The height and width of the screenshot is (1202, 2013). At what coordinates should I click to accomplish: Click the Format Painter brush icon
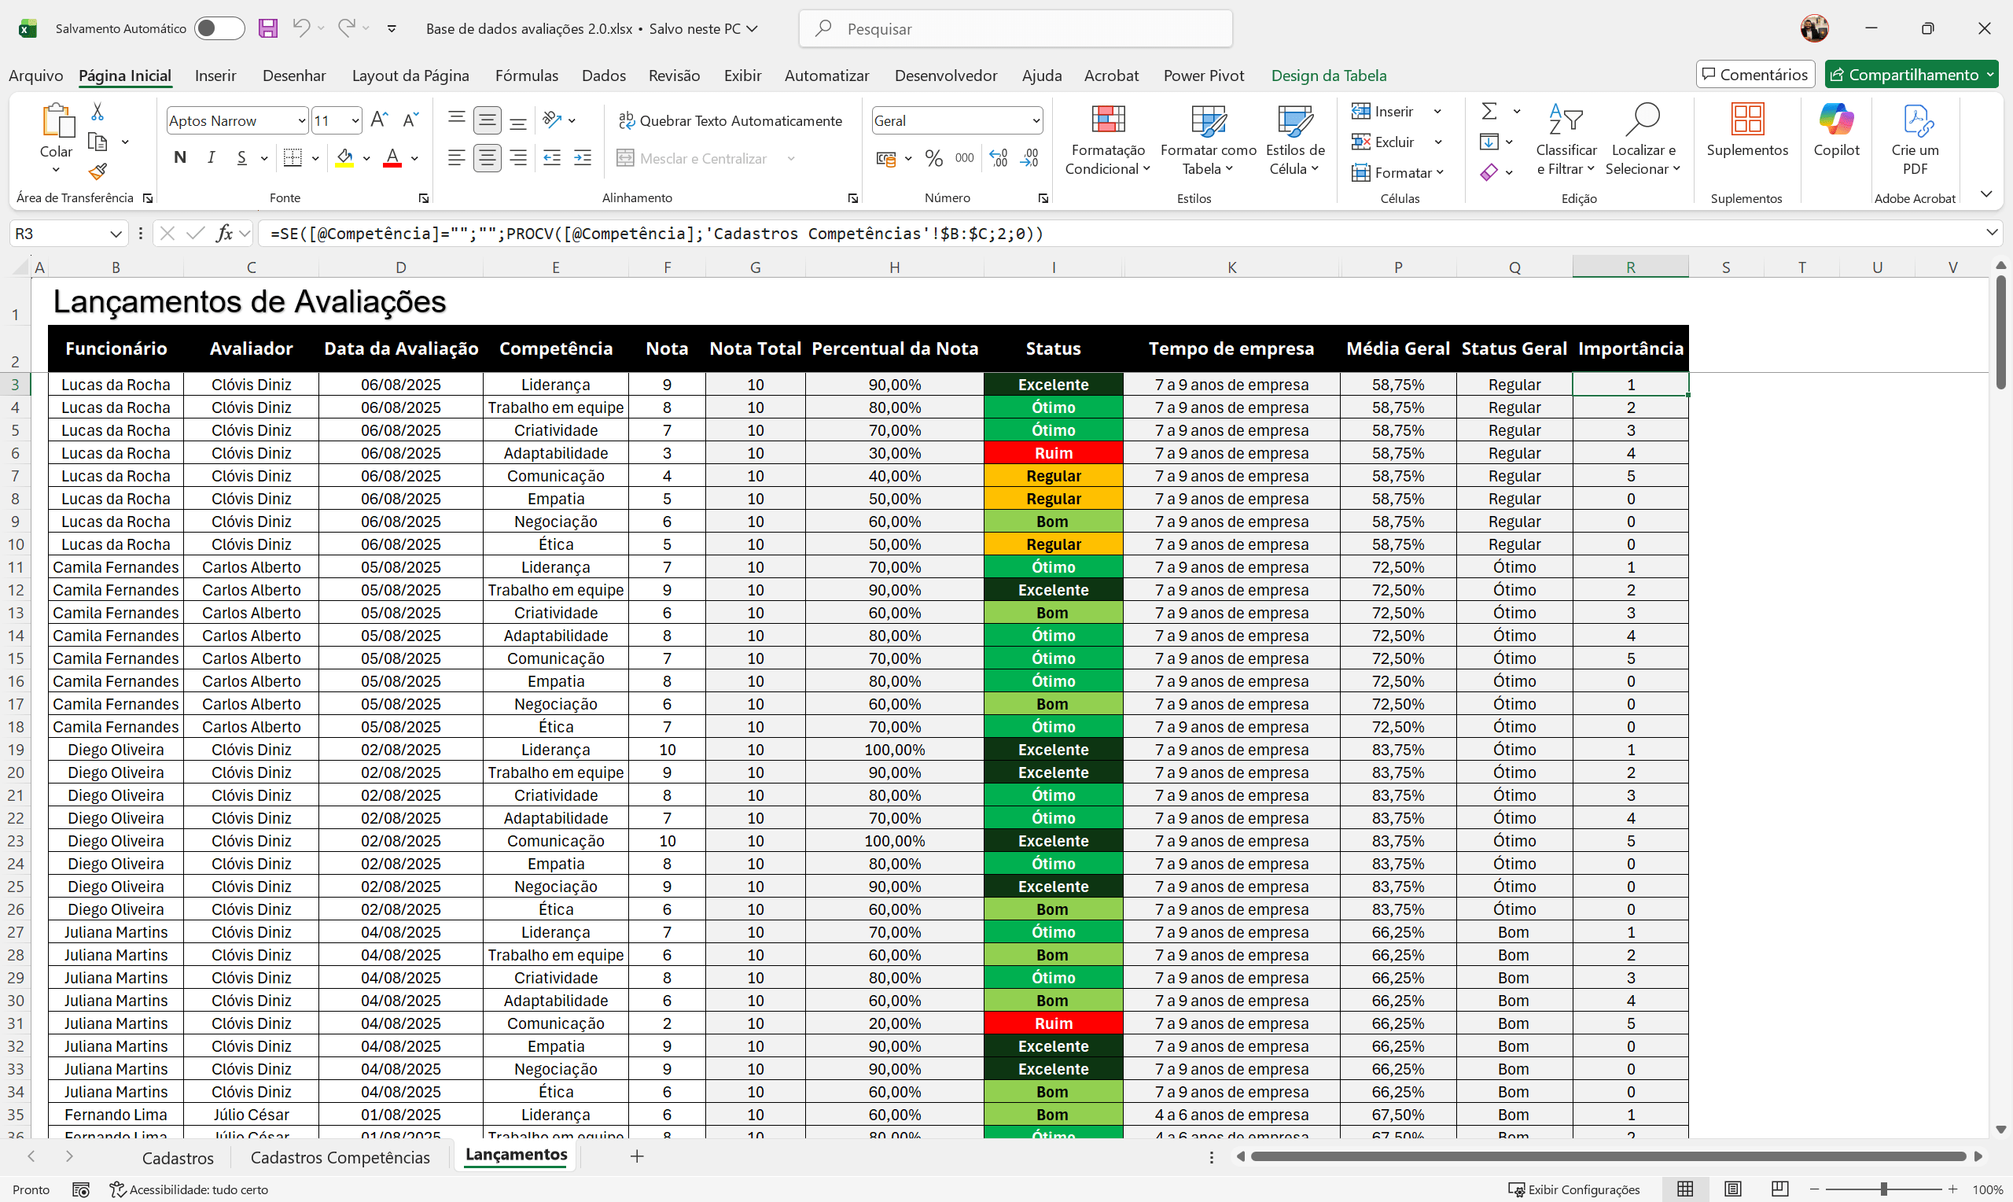pyautogui.click(x=98, y=171)
